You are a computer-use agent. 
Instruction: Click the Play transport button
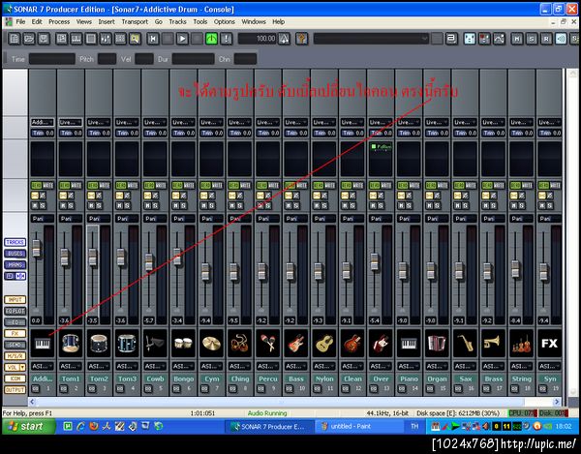[182, 38]
